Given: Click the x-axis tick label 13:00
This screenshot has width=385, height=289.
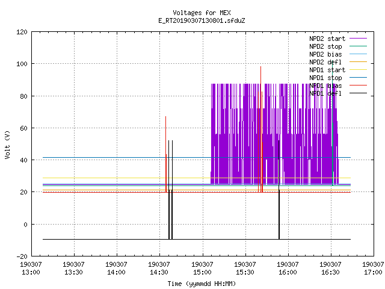Looking at the screenshot, I should pos(31,272).
